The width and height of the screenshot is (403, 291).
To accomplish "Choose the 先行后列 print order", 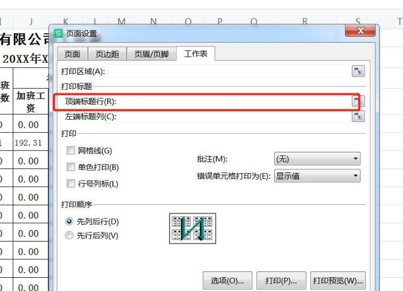I will click(x=70, y=235).
